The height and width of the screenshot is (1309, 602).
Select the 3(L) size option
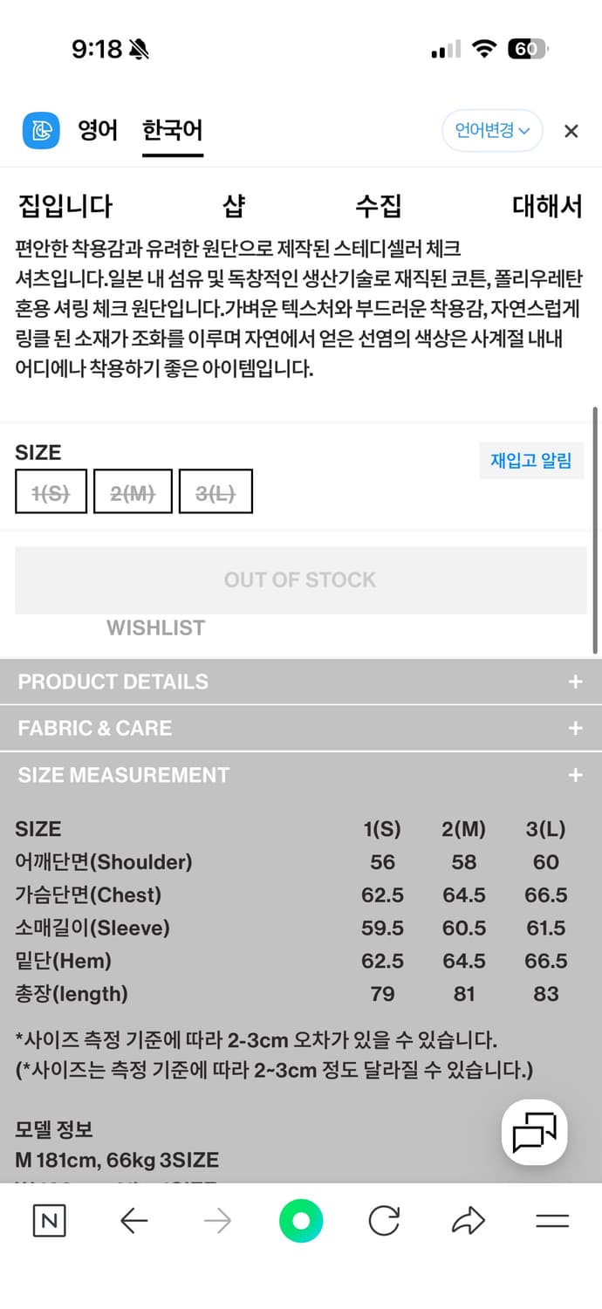pos(215,490)
